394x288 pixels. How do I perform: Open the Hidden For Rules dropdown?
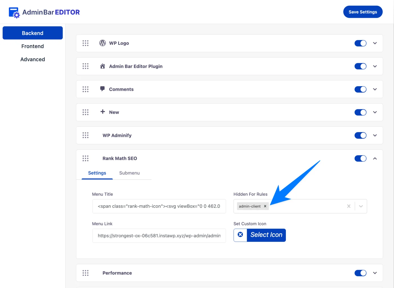coord(361,206)
